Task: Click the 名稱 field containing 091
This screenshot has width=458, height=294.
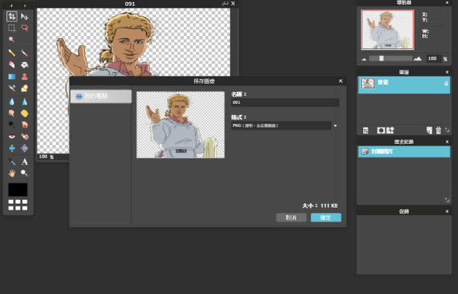Action: (285, 103)
